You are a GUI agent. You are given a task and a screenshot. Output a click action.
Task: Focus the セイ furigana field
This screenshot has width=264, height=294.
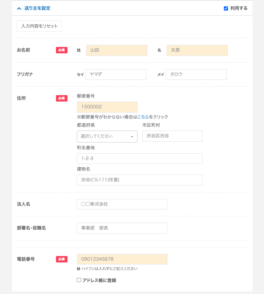click(116, 74)
